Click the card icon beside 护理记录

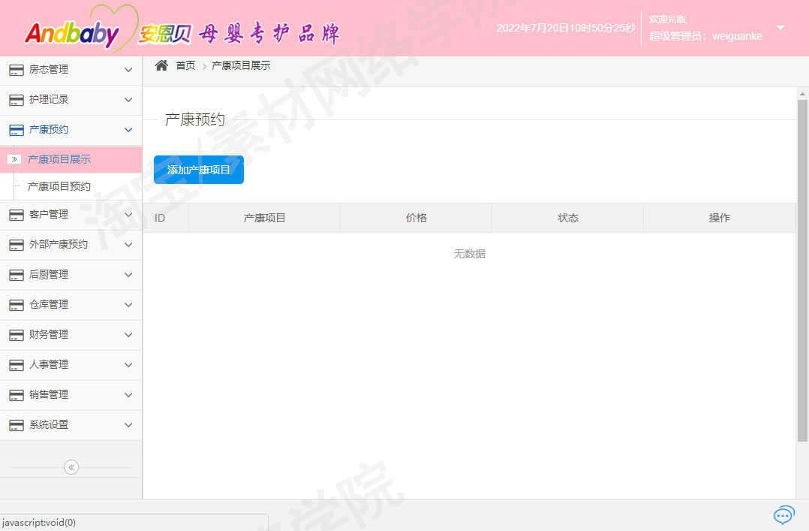[x=17, y=100]
